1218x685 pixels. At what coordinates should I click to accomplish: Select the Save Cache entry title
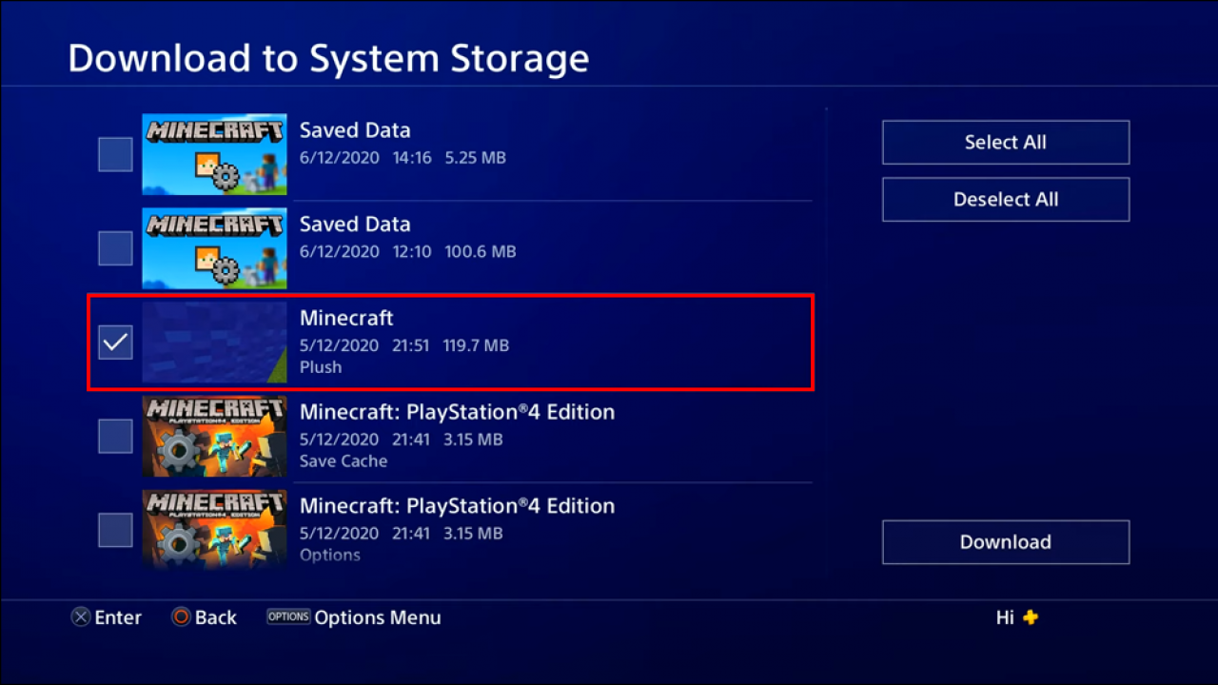tap(457, 412)
